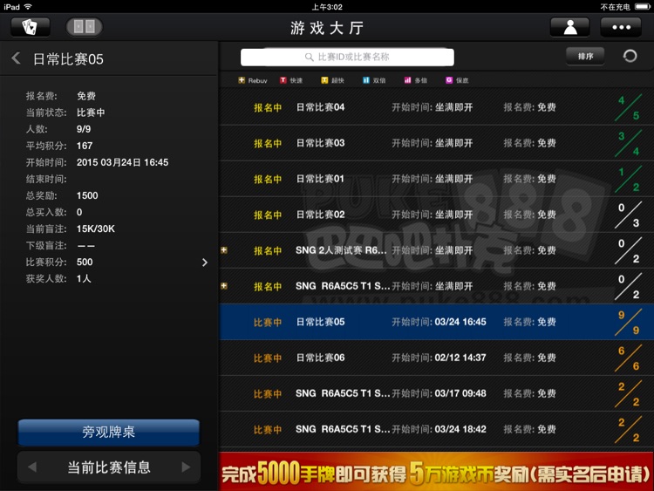Click the battery status icon
654x491 pixels.
point(642,7)
